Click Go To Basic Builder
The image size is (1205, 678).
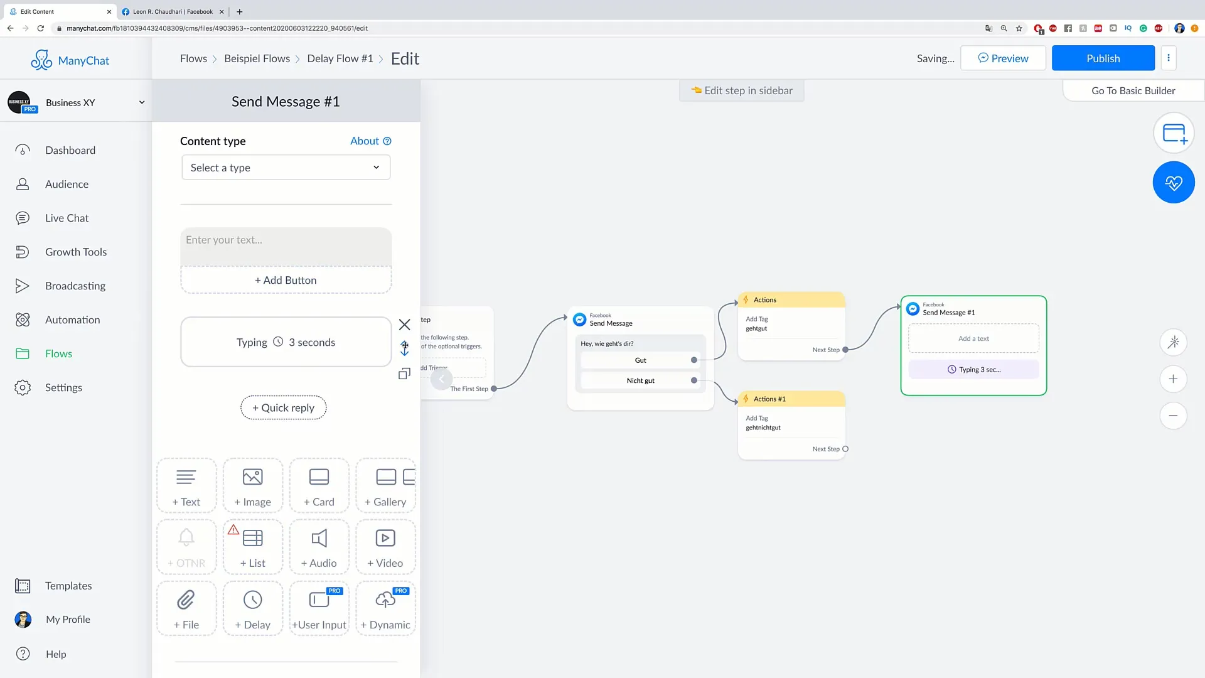(1133, 90)
